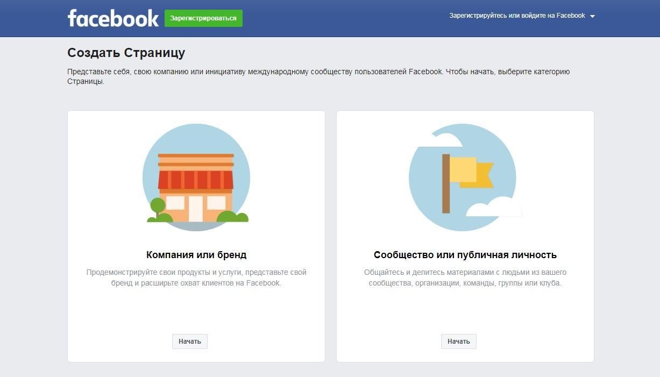Select the Сообщество или публичная личность title
The width and height of the screenshot is (660, 377).
pyautogui.click(x=465, y=255)
